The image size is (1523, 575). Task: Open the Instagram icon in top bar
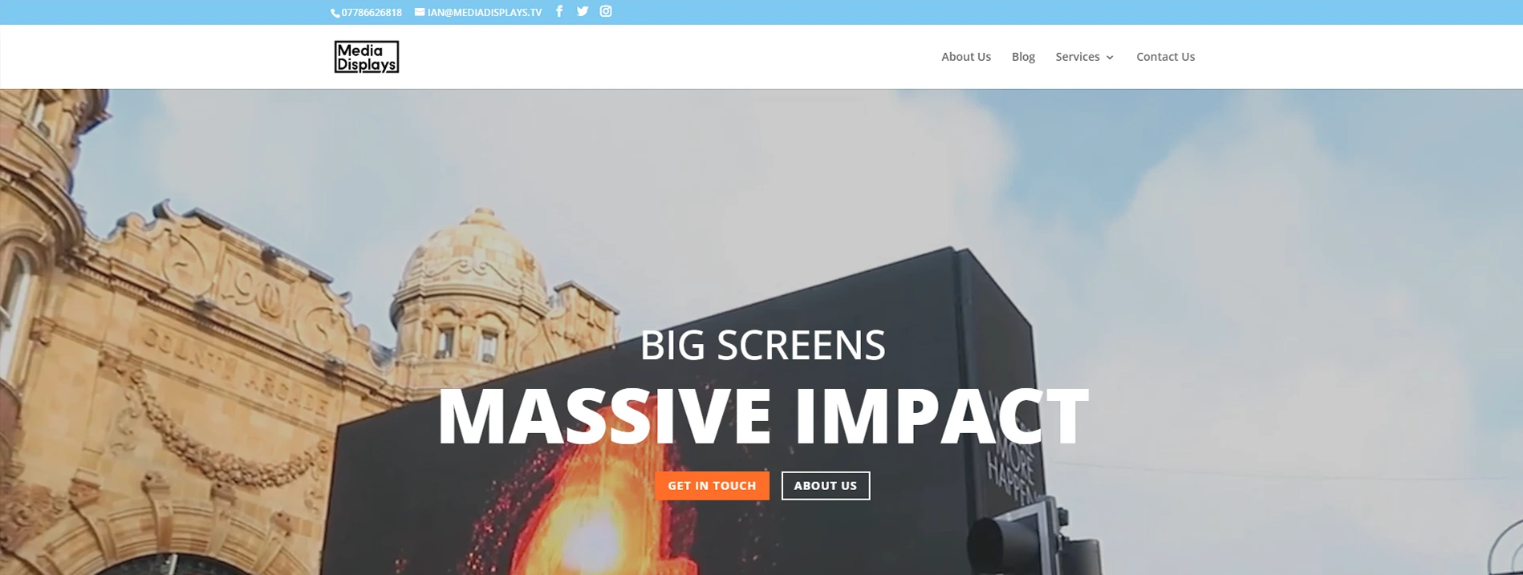click(606, 11)
